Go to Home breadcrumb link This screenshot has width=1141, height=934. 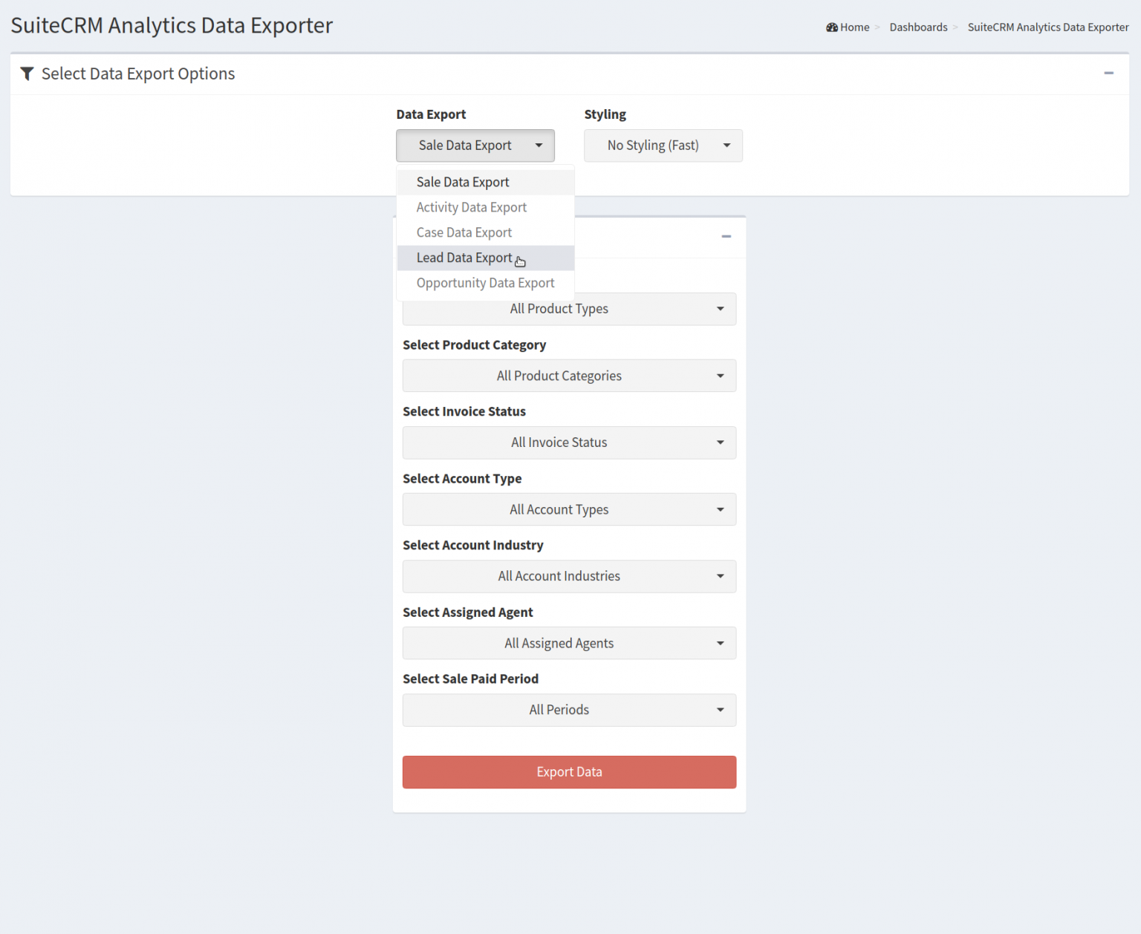pyautogui.click(x=854, y=27)
